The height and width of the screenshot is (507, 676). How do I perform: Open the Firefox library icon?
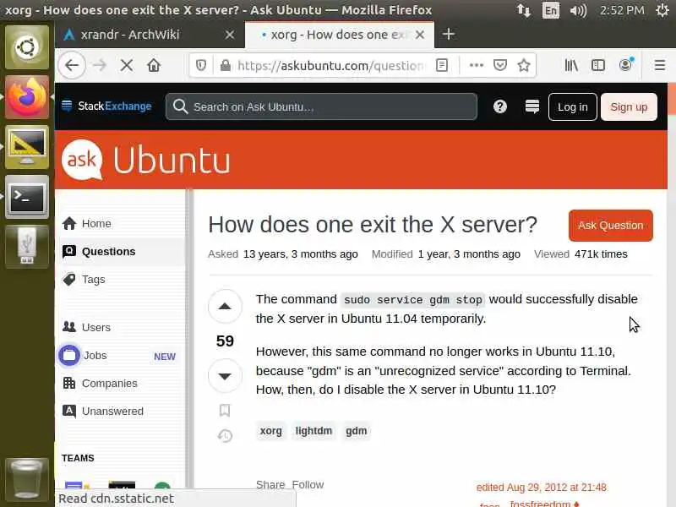click(571, 66)
